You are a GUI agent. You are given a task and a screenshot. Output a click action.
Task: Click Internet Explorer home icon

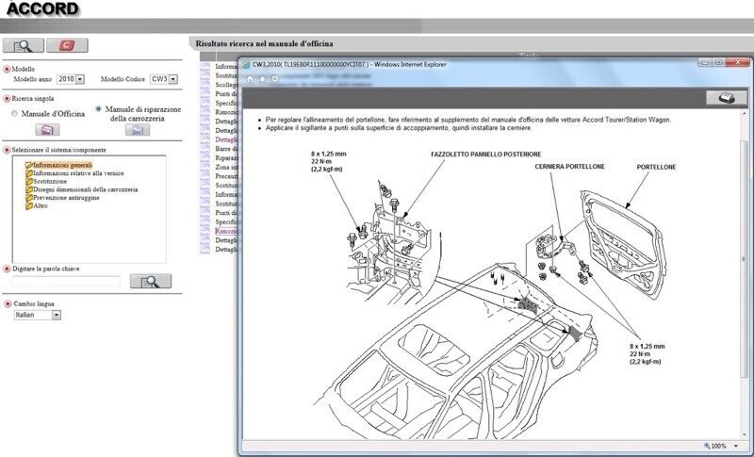250,79
